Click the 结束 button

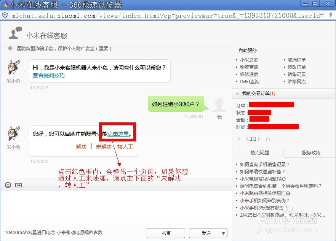[x=166, y=233]
